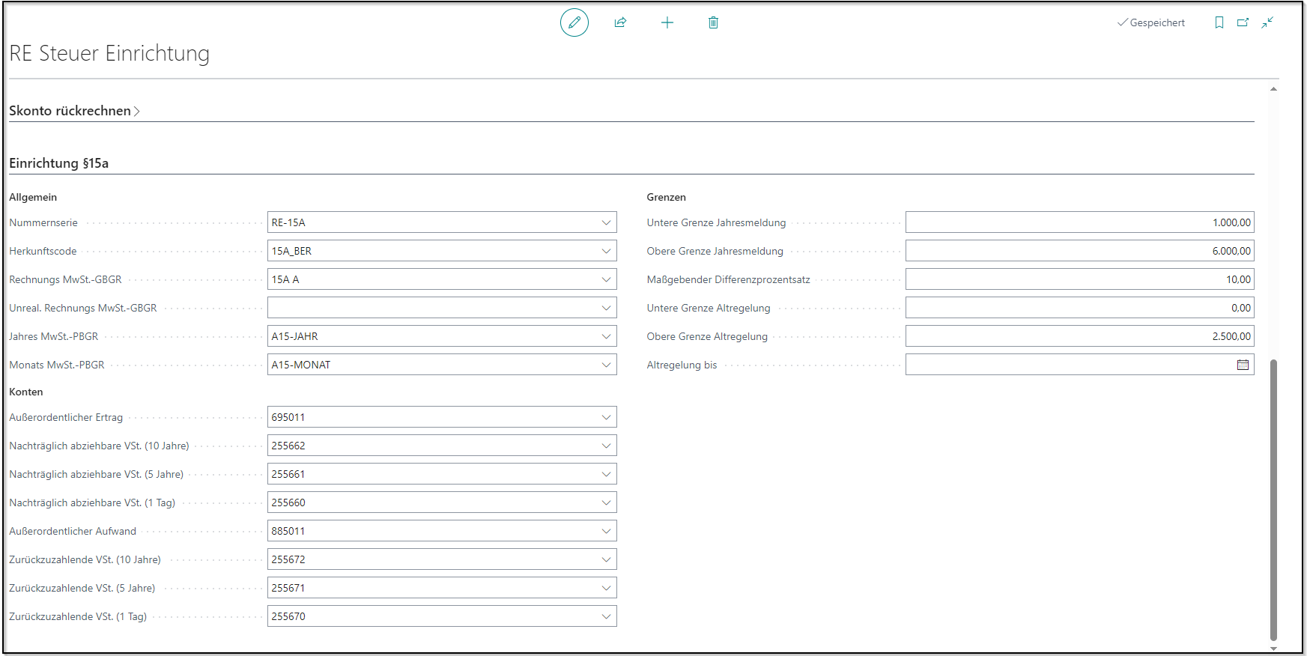Click into Obere Grenze Altregelung field
1307x656 pixels.
1079,336
